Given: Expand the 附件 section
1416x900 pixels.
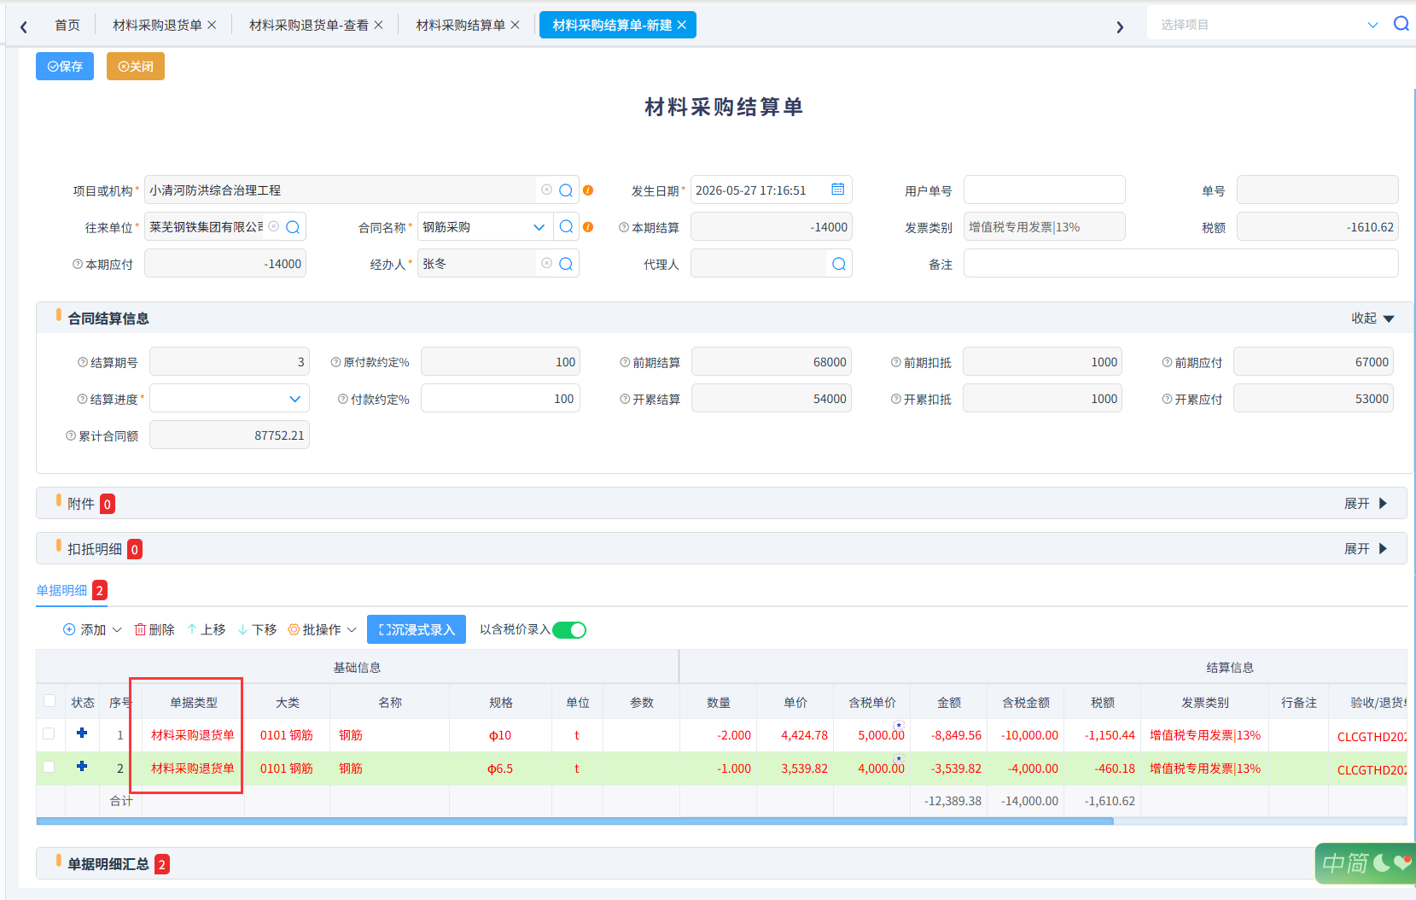Looking at the screenshot, I should [1366, 504].
